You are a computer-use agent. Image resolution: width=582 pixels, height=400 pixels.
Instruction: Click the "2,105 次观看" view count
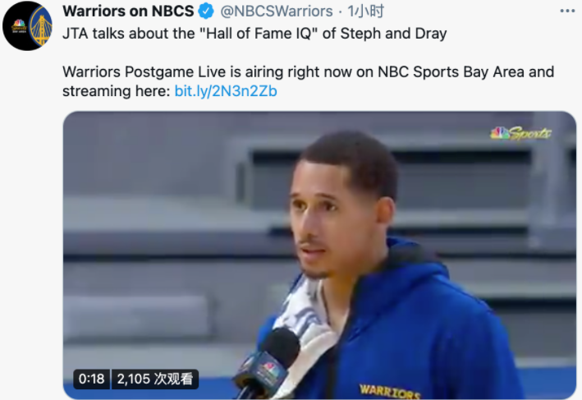[x=155, y=379]
